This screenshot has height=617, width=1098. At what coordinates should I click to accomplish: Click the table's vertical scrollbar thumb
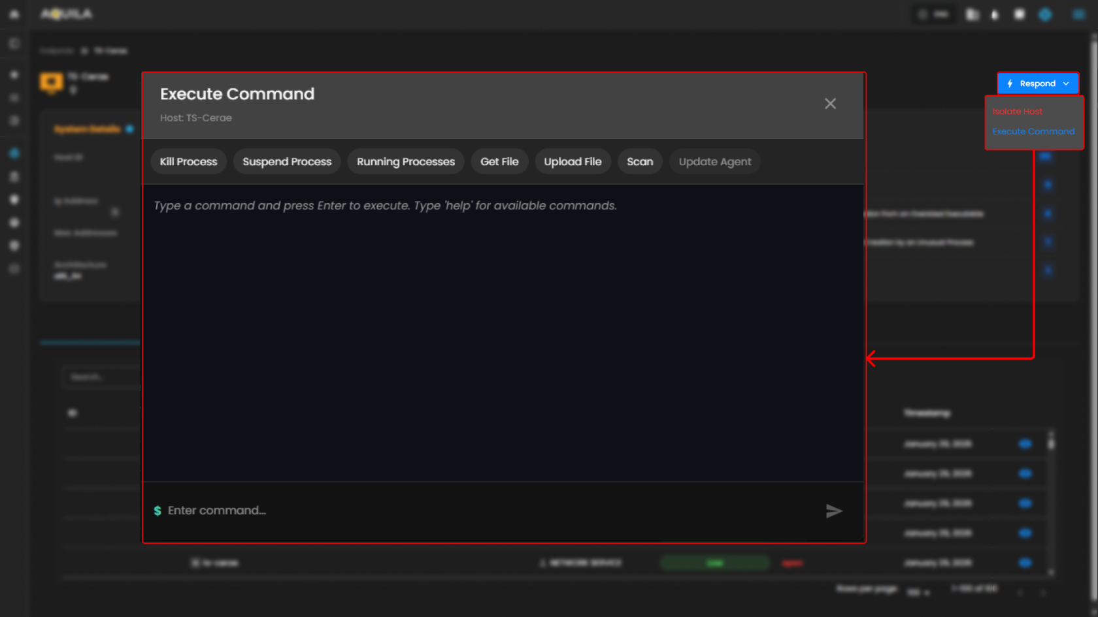pyautogui.click(x=1051, y=443)
